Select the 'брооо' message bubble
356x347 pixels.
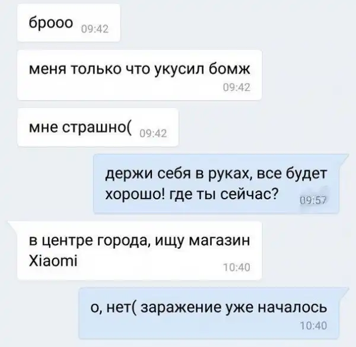point(69,23)
